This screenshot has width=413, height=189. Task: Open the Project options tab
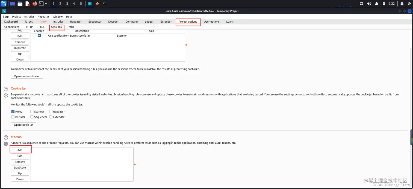pyautogui.click(x=188, y=22)
